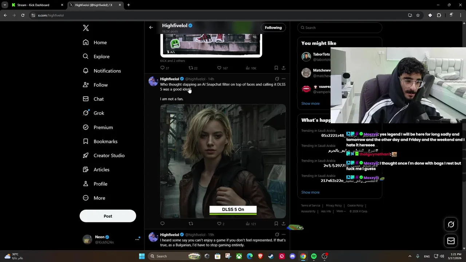466x262 pixels.
Task: Open the Windows Start menu
Action: point(142,256)
